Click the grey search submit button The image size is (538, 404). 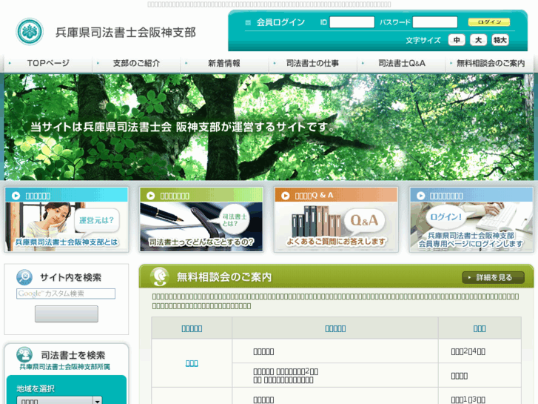[66, 314]
